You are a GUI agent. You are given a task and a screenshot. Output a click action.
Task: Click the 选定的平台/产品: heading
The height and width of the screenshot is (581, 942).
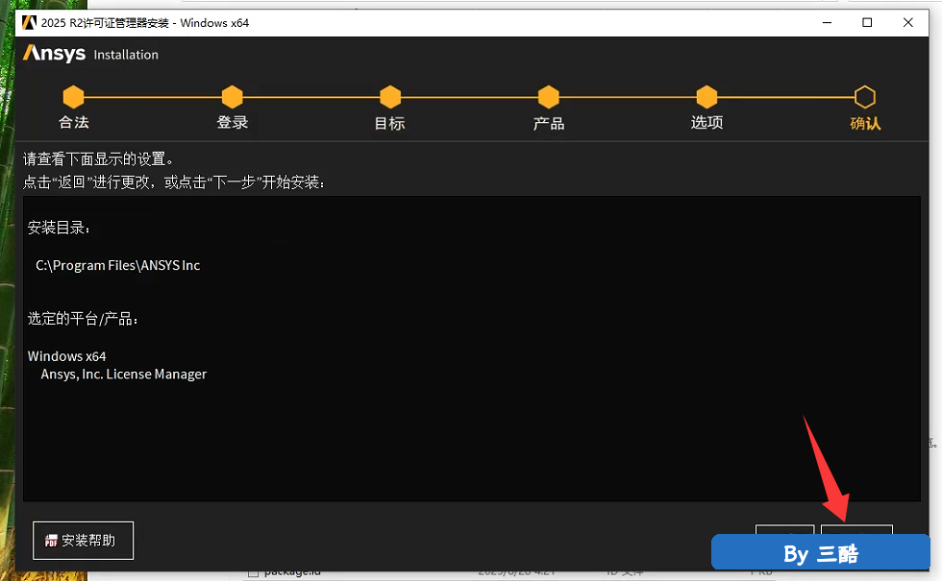(83, 319)
